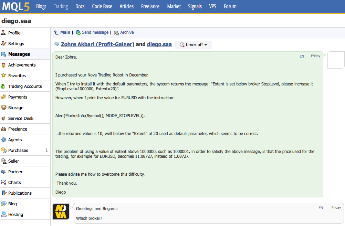Open Achievements link in sidebar
Image resolution: width=345 pixels, height=226 pixels.
[22, 65]
